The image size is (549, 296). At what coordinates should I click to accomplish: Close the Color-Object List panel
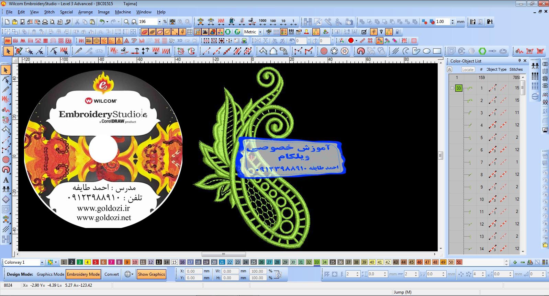[525, 61]
